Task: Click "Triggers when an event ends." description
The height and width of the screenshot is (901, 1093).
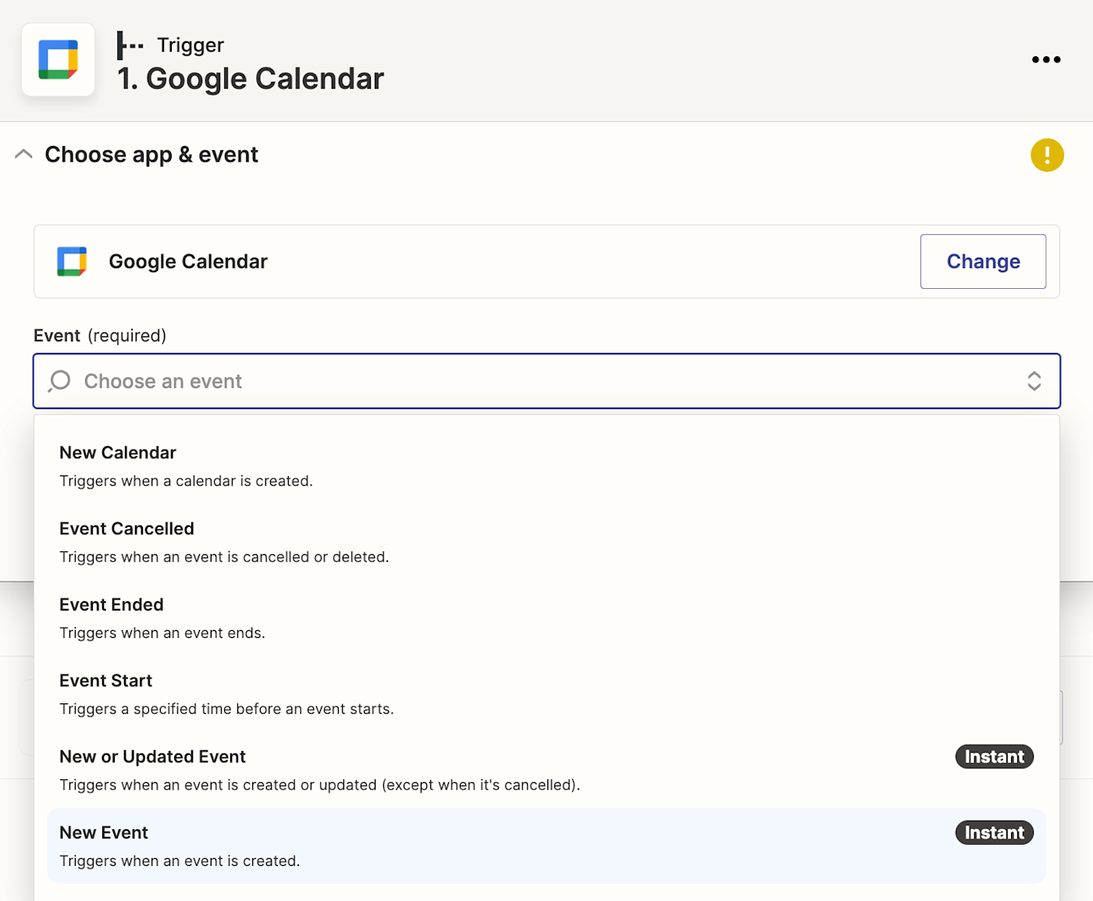Action: point(162,633)
